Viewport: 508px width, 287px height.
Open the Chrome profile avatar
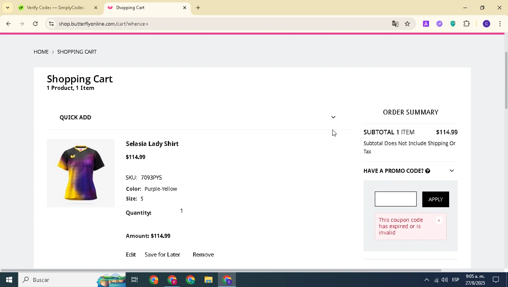coord(487,24)
